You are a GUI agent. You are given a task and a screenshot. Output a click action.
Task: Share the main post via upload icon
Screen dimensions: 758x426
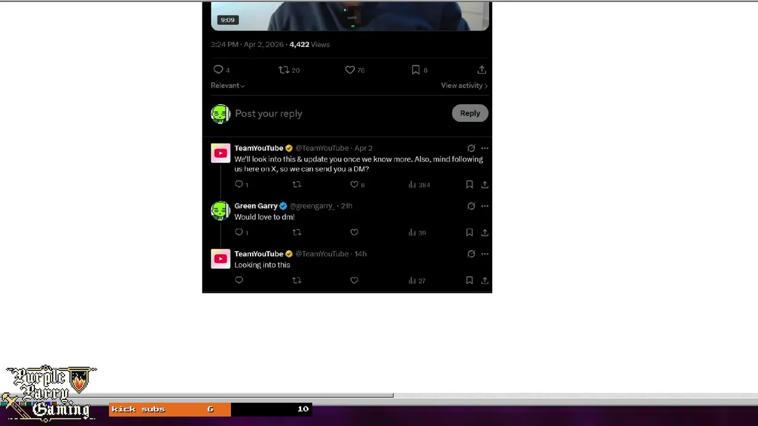pos(481,70)
